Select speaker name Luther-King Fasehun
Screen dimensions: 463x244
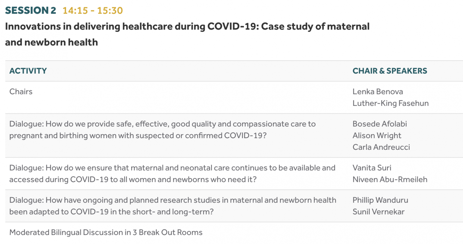[x=390, y=103]
